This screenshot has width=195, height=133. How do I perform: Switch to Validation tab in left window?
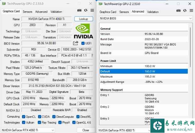pos(56,12)
